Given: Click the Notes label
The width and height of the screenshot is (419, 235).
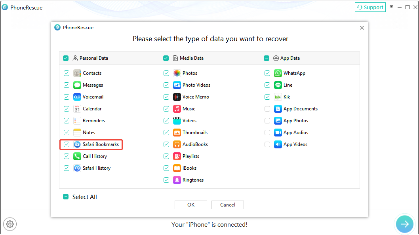Looking at the screenshot, I should 89,133.
